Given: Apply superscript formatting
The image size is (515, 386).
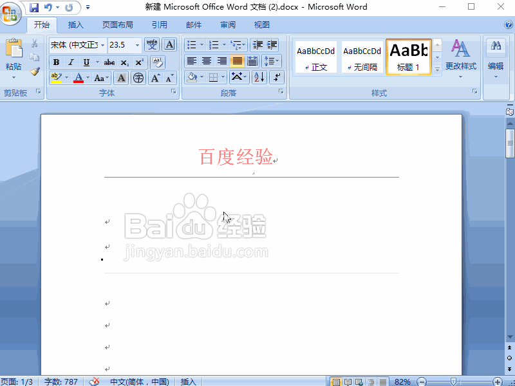Looking at the screenshot, I should click(139, 62).
